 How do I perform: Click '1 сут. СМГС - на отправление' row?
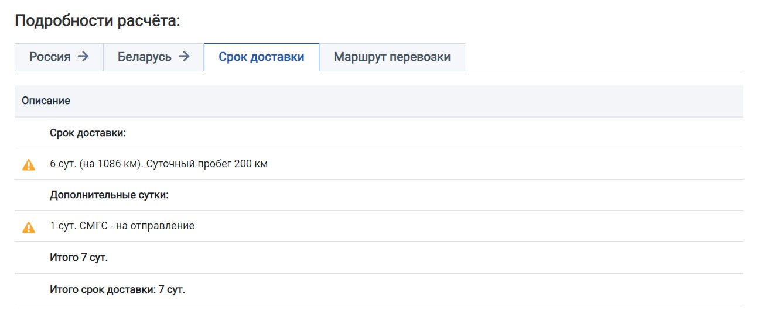tap(122, 226)
